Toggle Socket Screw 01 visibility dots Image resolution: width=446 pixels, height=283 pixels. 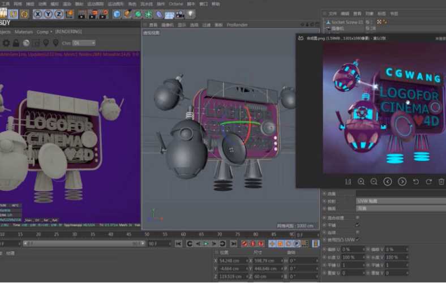point(372,22)
